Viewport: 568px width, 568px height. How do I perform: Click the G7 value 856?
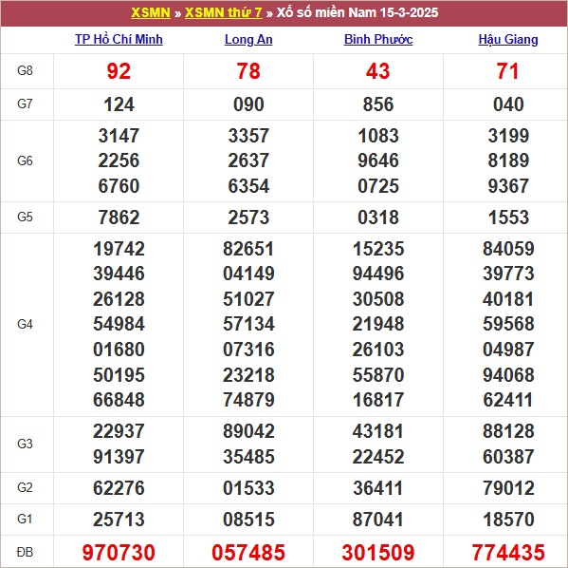(x=378, y=104)
